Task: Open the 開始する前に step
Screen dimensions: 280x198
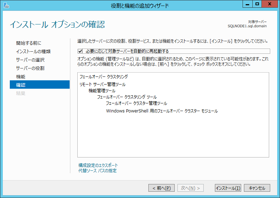Action: click(x=28, y=43)
